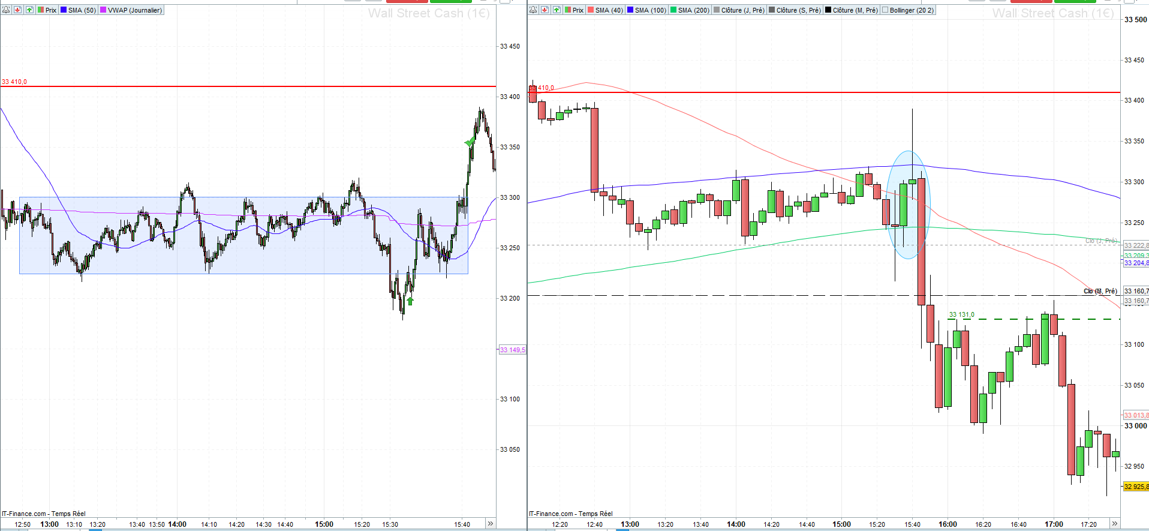Click the 33 200 label on left price axis
The image size is (1149, 531).
(x=510, y=298)
